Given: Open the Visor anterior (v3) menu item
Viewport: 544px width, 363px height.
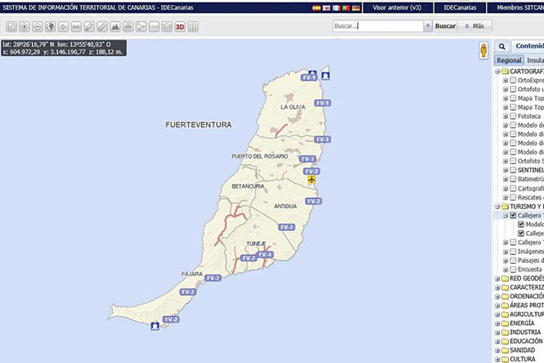Looking at the screenshot, I should click(x=396, y=7).
